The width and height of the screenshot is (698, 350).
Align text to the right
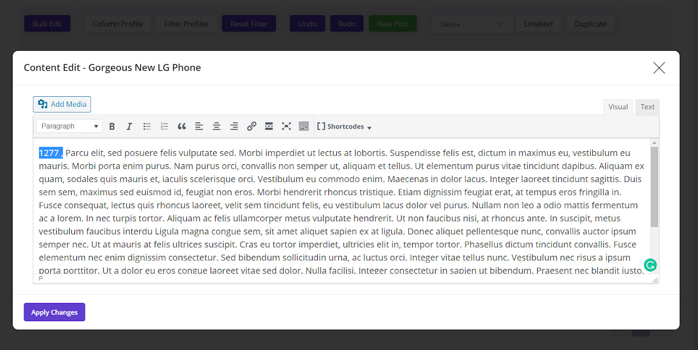(234, 126)
